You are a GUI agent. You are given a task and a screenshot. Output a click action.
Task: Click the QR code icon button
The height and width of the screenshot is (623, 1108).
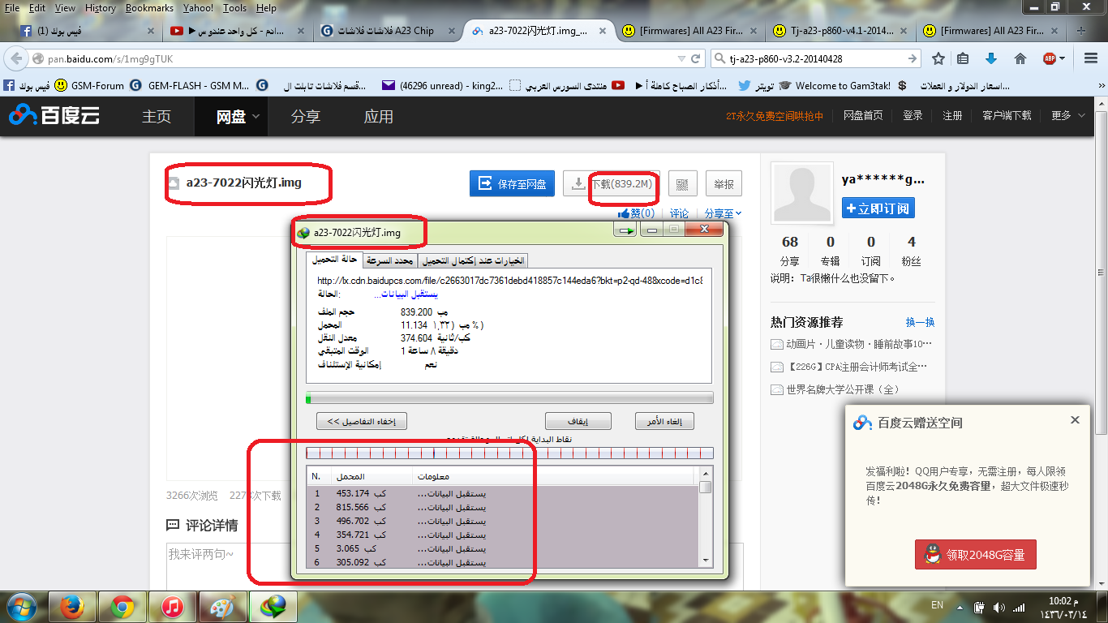click(682, 184)
